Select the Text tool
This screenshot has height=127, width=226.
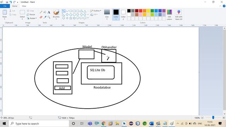click(x=49, y=12)
